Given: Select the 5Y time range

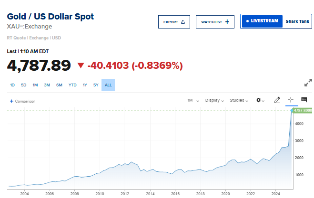Looking at the screenshot, I should coord(96,85).
